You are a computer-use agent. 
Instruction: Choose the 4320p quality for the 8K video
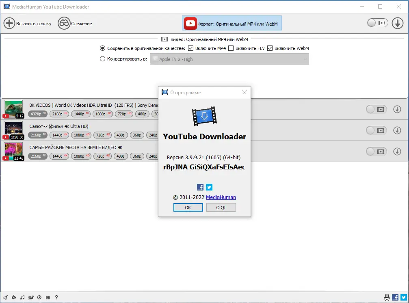37,114
